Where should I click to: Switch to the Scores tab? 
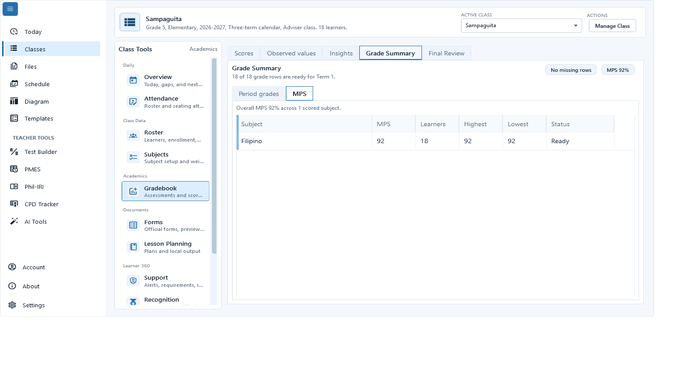244,53
